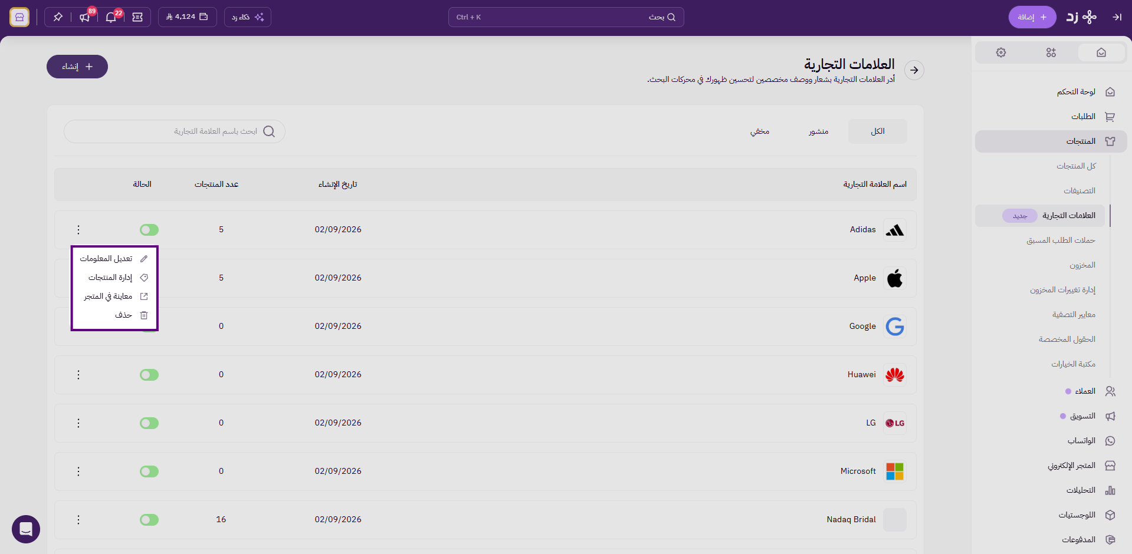Click the chart icon beside التحليلات

click(x=1110, y=490)
